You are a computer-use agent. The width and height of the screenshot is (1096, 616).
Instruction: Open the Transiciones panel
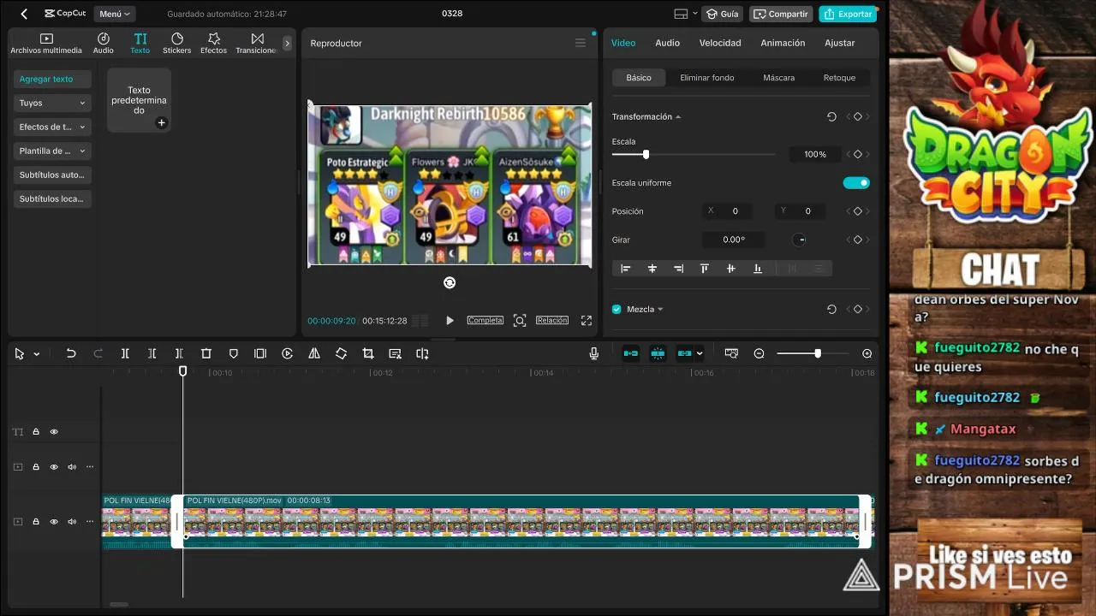click(x=257, y=44)
